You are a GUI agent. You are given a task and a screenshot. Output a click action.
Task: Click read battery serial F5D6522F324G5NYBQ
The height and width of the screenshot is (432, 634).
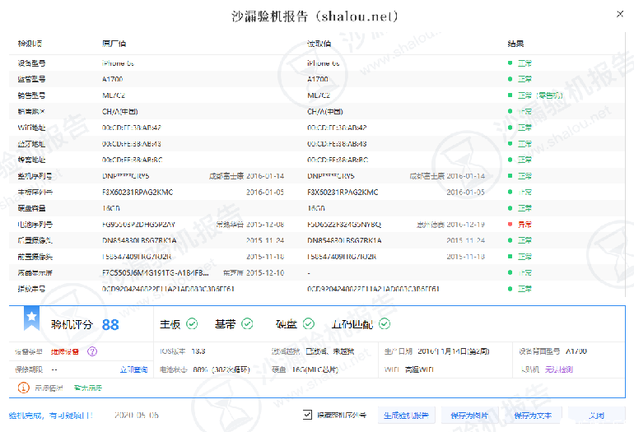point(344,225)
